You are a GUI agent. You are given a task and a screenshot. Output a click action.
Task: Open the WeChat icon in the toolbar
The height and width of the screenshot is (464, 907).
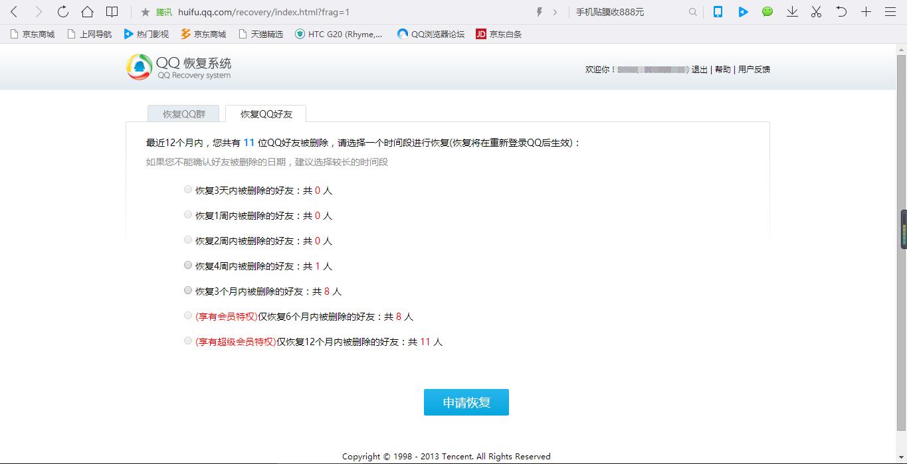point(767,12)
